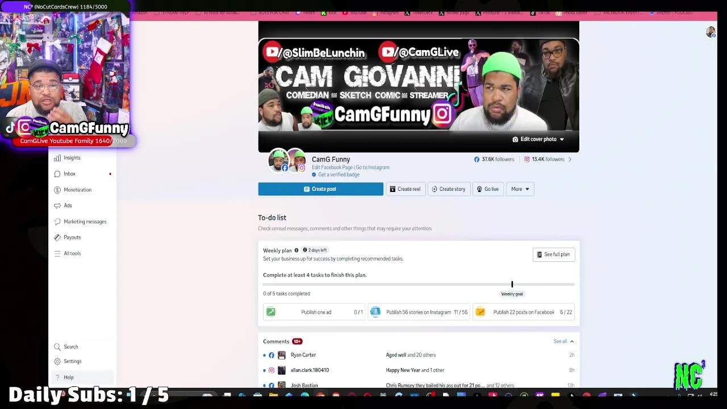Open the Help menu item

[82, 377]
